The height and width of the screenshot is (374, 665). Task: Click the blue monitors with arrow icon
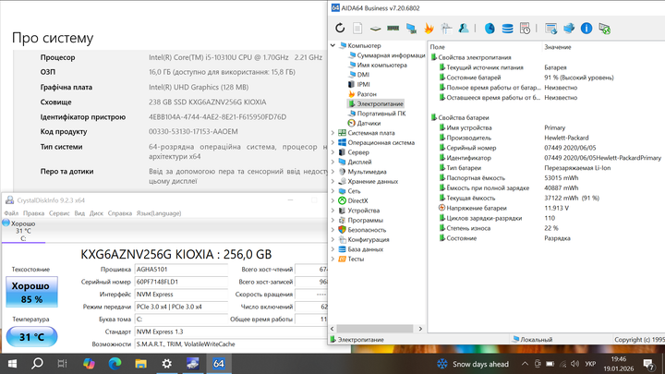(x=569, y=29)
